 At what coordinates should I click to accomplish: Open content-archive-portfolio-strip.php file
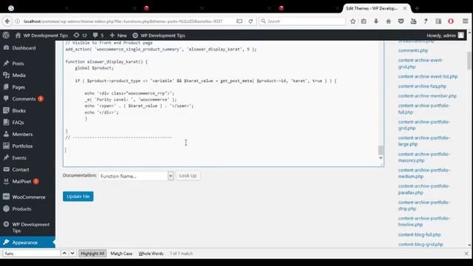coord(423,205)
